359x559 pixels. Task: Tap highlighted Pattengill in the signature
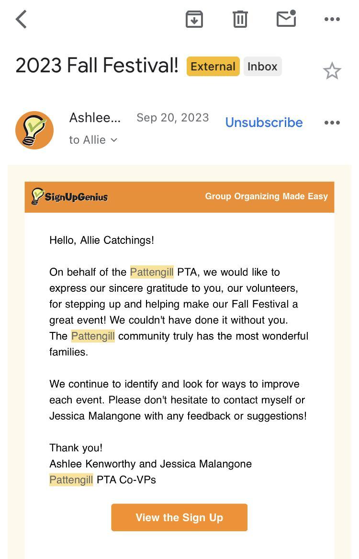pyautogui.click(x=71, y=479)
